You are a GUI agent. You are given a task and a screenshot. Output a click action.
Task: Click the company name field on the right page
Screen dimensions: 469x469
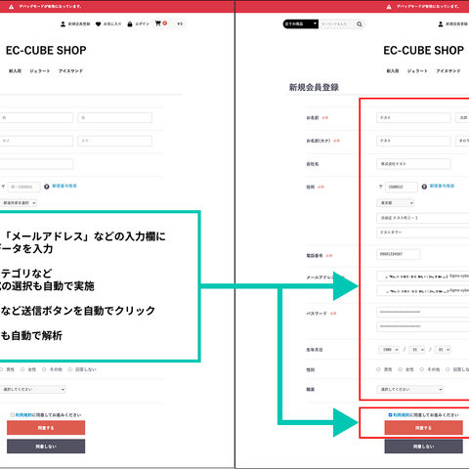point(413,164)
